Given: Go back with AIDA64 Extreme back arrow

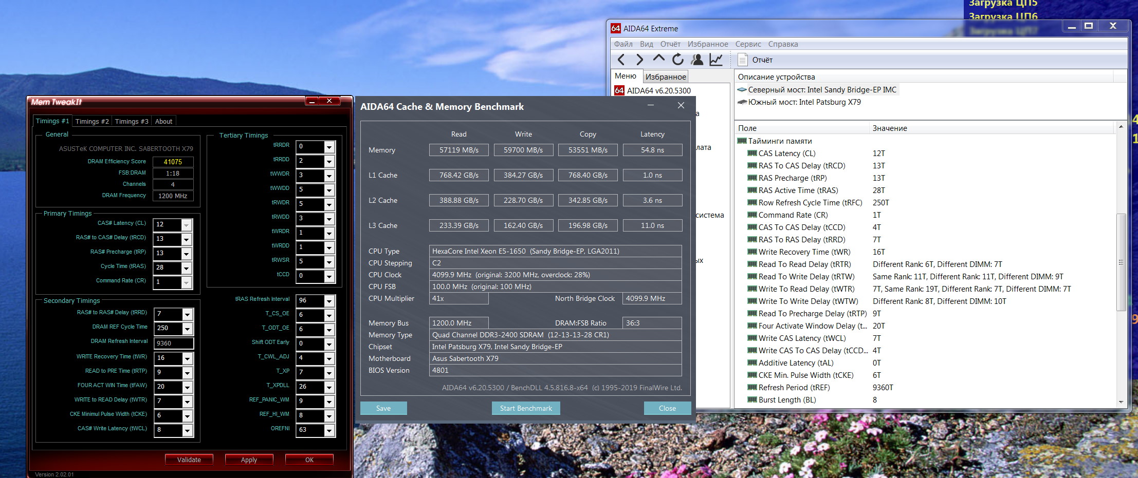Looking at the screenshot, I should click(x=621, y=60).
